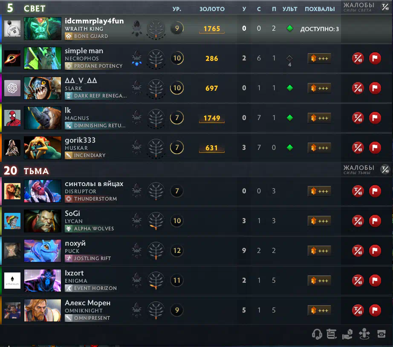Select Wraith King hero portrait
The width and height of the screenshot is (393, 347).
tap(43, 29)
